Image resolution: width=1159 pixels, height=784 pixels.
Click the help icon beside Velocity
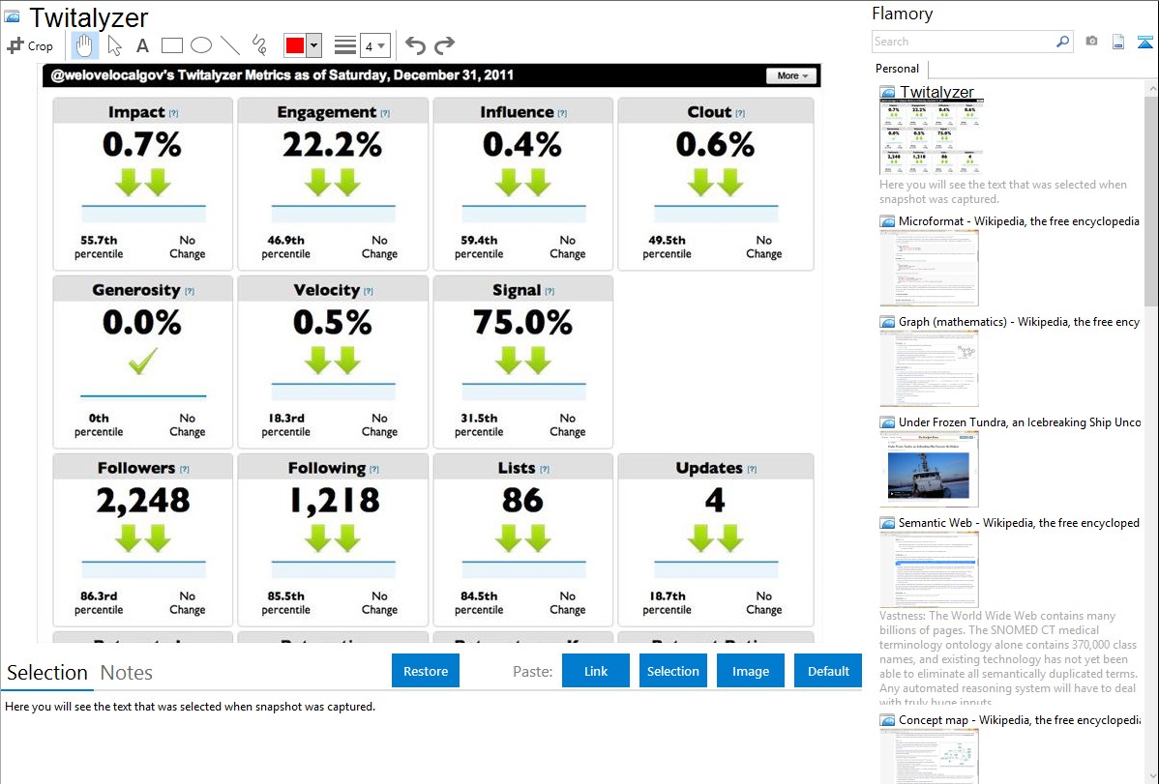(369, 291)
